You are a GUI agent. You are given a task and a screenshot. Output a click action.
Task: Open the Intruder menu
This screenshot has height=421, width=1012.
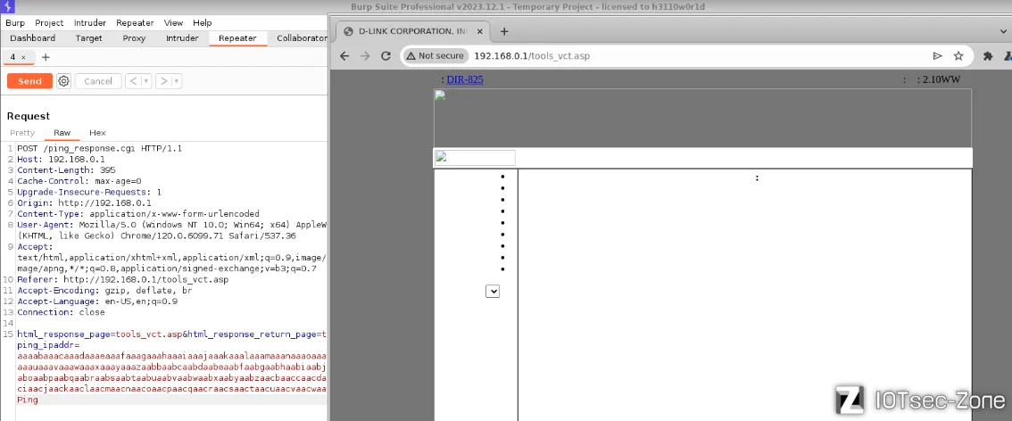click(x=90, y=23)
